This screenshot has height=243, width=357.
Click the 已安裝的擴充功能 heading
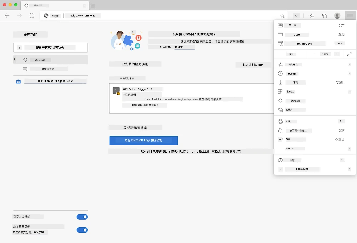click(135, 64)
